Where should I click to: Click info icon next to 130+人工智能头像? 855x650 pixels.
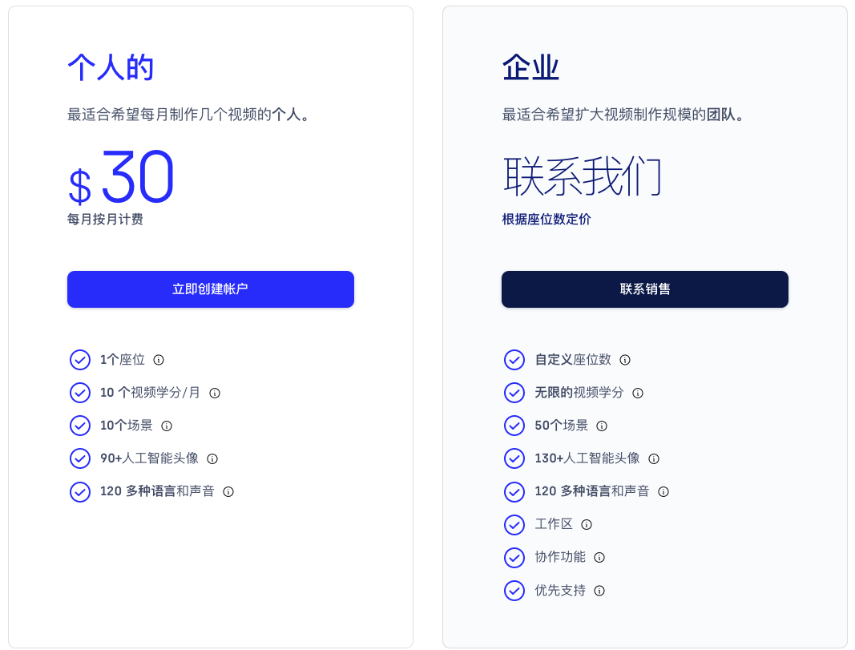point(654,458)
